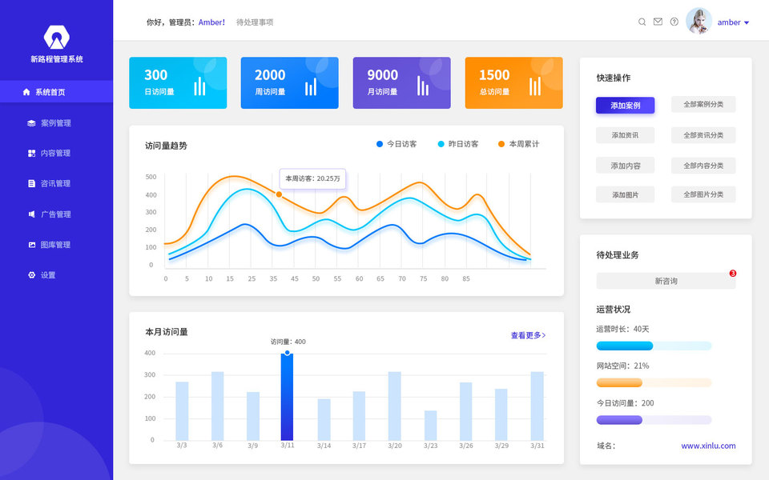Viewport: 769px width, 480px height.
Task: Click the home icon beside 系统首页
Action: (26, 91)
